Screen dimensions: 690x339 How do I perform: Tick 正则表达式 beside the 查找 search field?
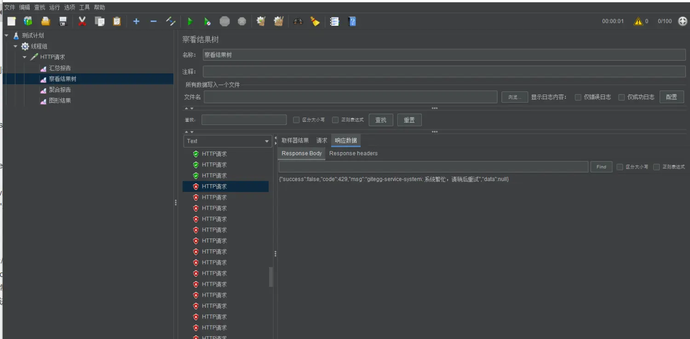click(335, 120)
